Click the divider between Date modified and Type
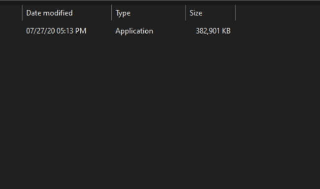 click(111, 13)
